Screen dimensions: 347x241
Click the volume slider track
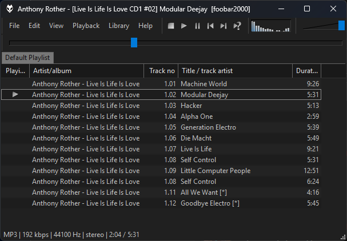pyautogui.click(x=321, y=26)
